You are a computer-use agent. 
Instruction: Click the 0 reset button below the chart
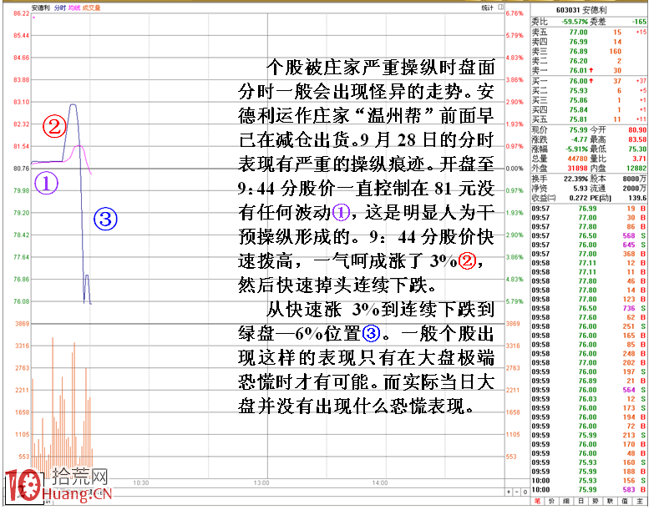click(525, 492)
